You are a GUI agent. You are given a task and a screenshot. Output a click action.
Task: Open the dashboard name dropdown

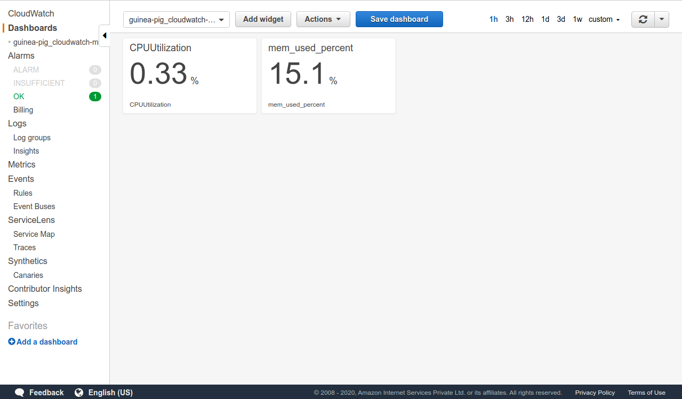(176, 20)
